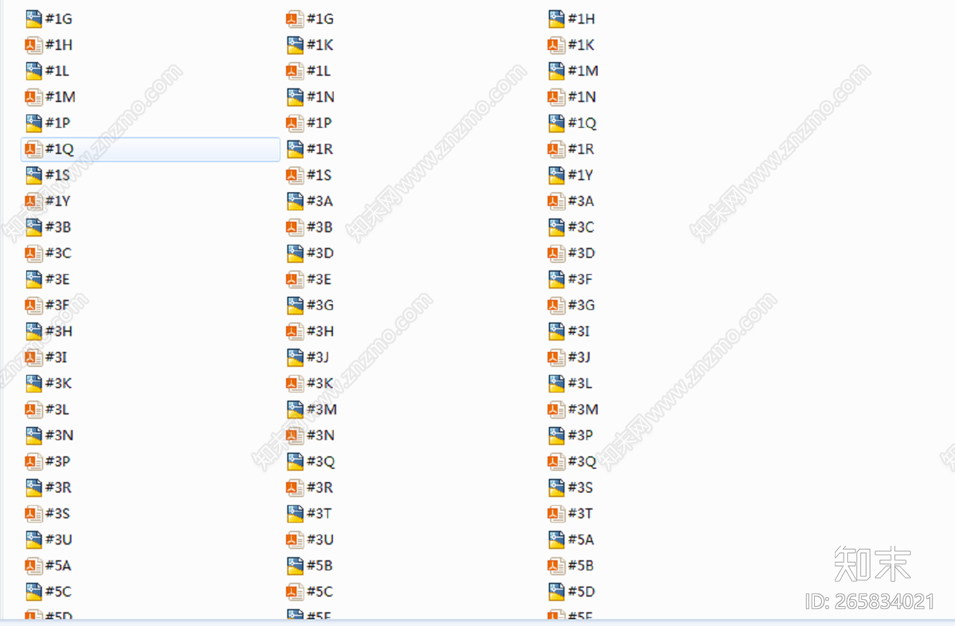Screen dimensions: 955x626
Task: Select file name #3S beside the image icon
Action: 581,488
